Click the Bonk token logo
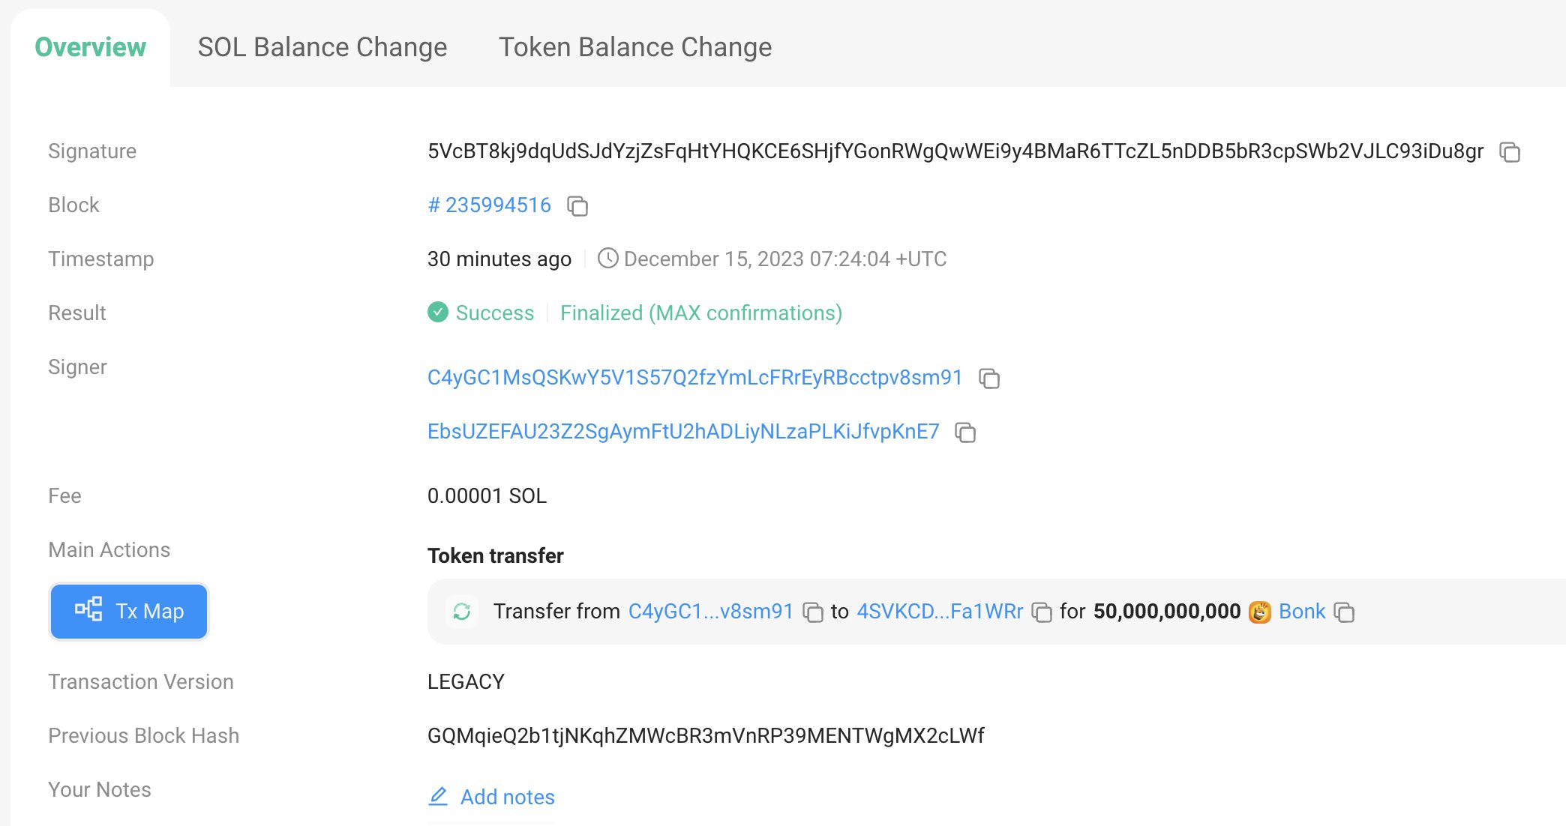The image size is (1566, 826). (1259, 612)
